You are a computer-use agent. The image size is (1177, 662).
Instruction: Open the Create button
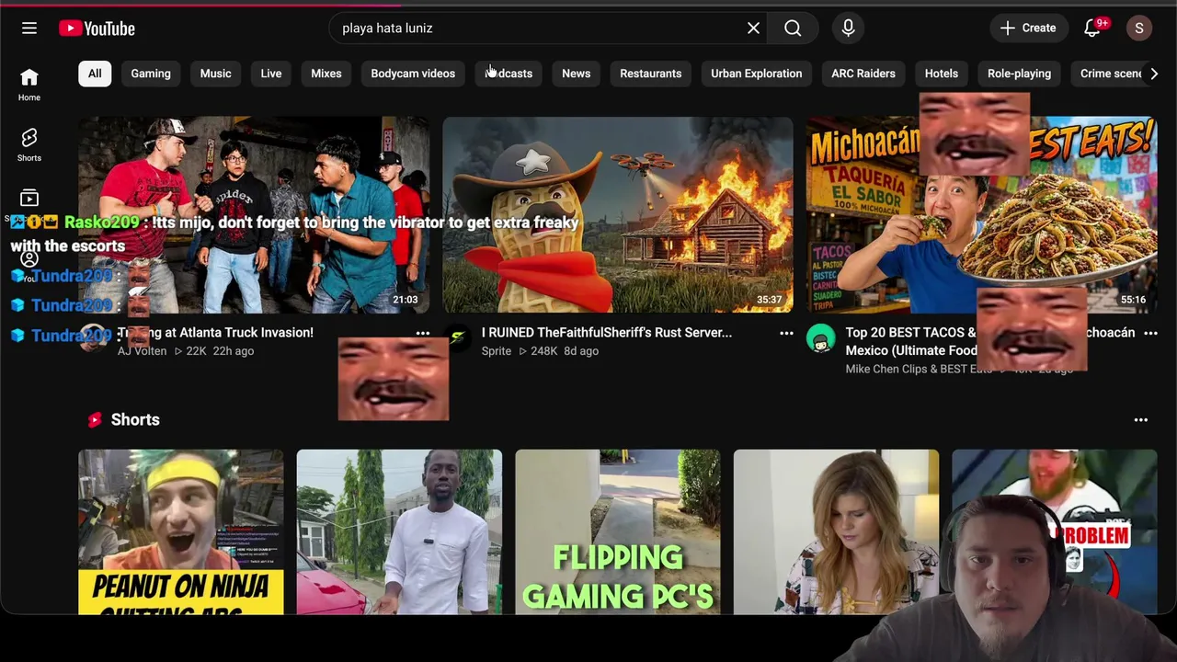(1029, 28)
